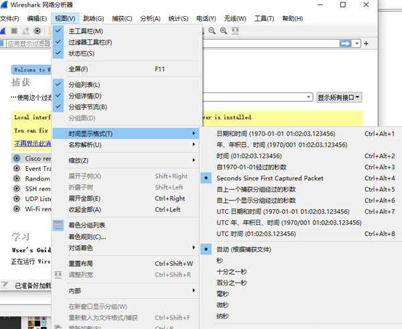Click the stop capture toolbar icon
The width and height of the screenshot is (402, 329).
point(14,31)
